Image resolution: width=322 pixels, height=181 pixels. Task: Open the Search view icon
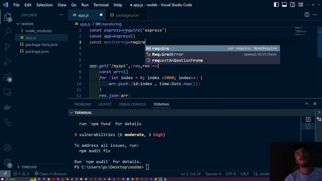point(8,32)
